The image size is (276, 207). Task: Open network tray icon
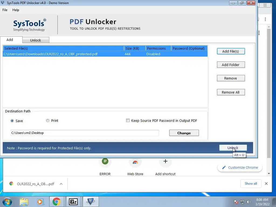[242, 202]
